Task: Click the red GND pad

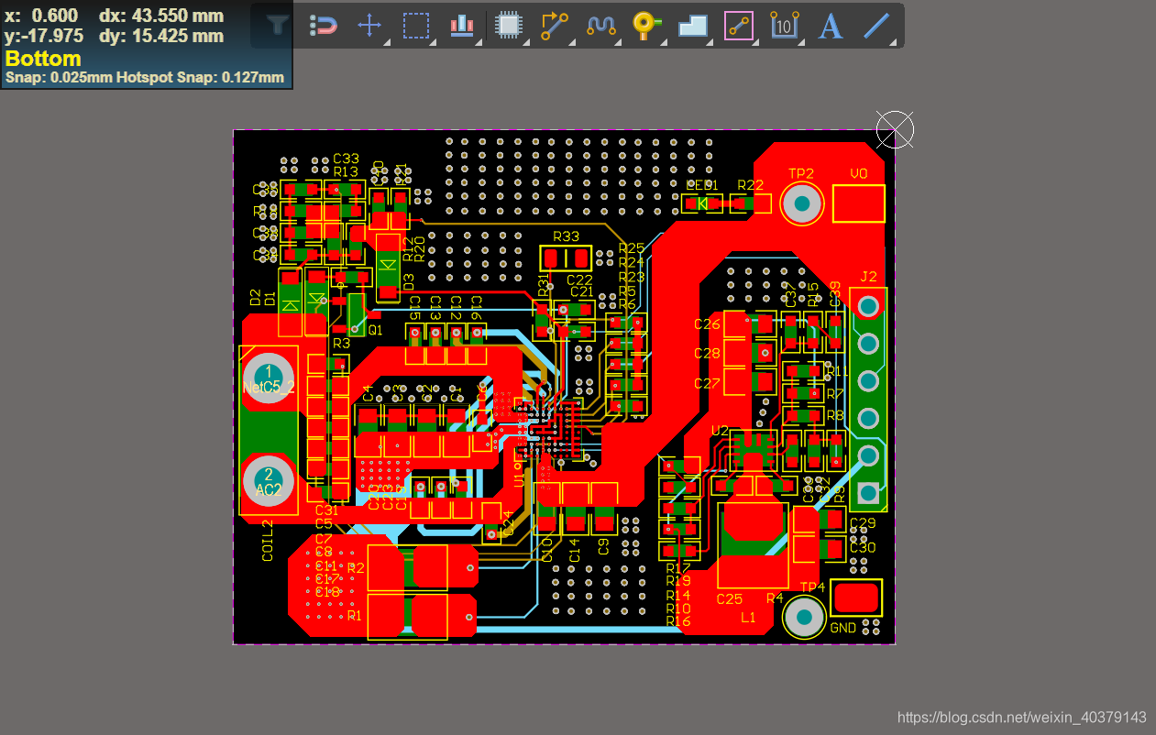Action: [x=857, y=598]
